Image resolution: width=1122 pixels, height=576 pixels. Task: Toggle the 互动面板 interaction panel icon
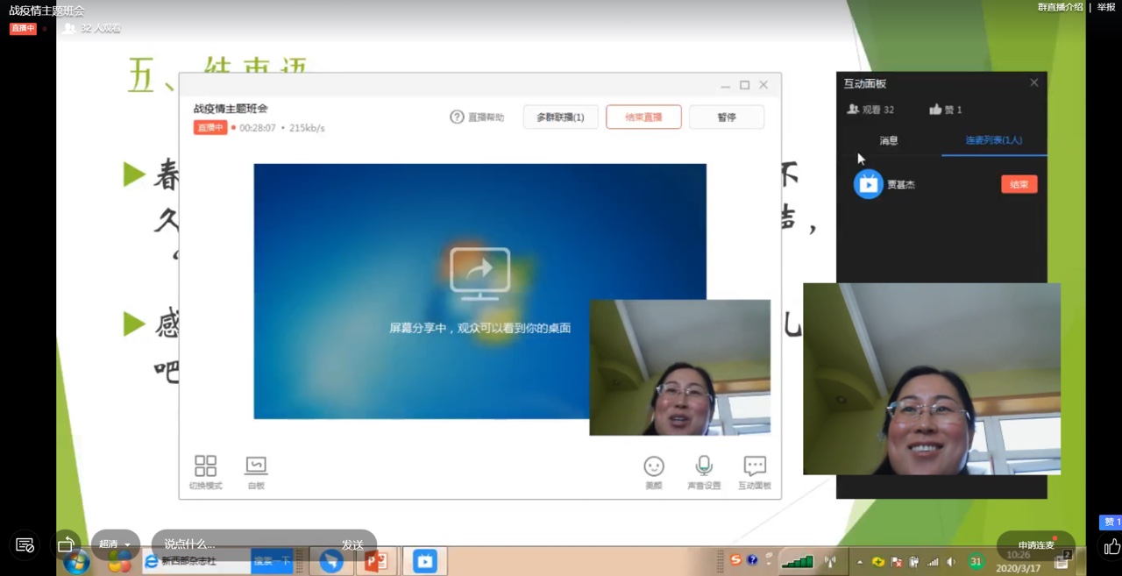click(754, 466)
